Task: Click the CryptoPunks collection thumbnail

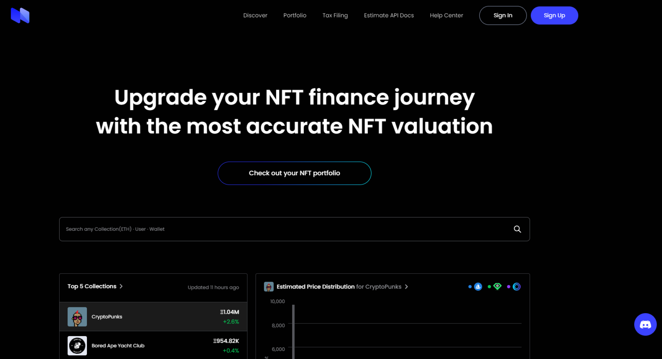Action: (77, 317)
